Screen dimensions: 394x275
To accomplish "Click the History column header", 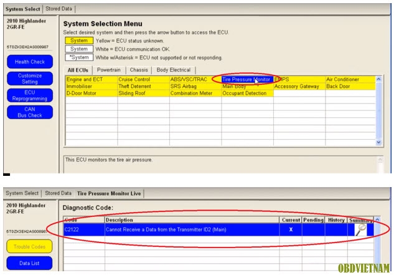I will 336,220.
